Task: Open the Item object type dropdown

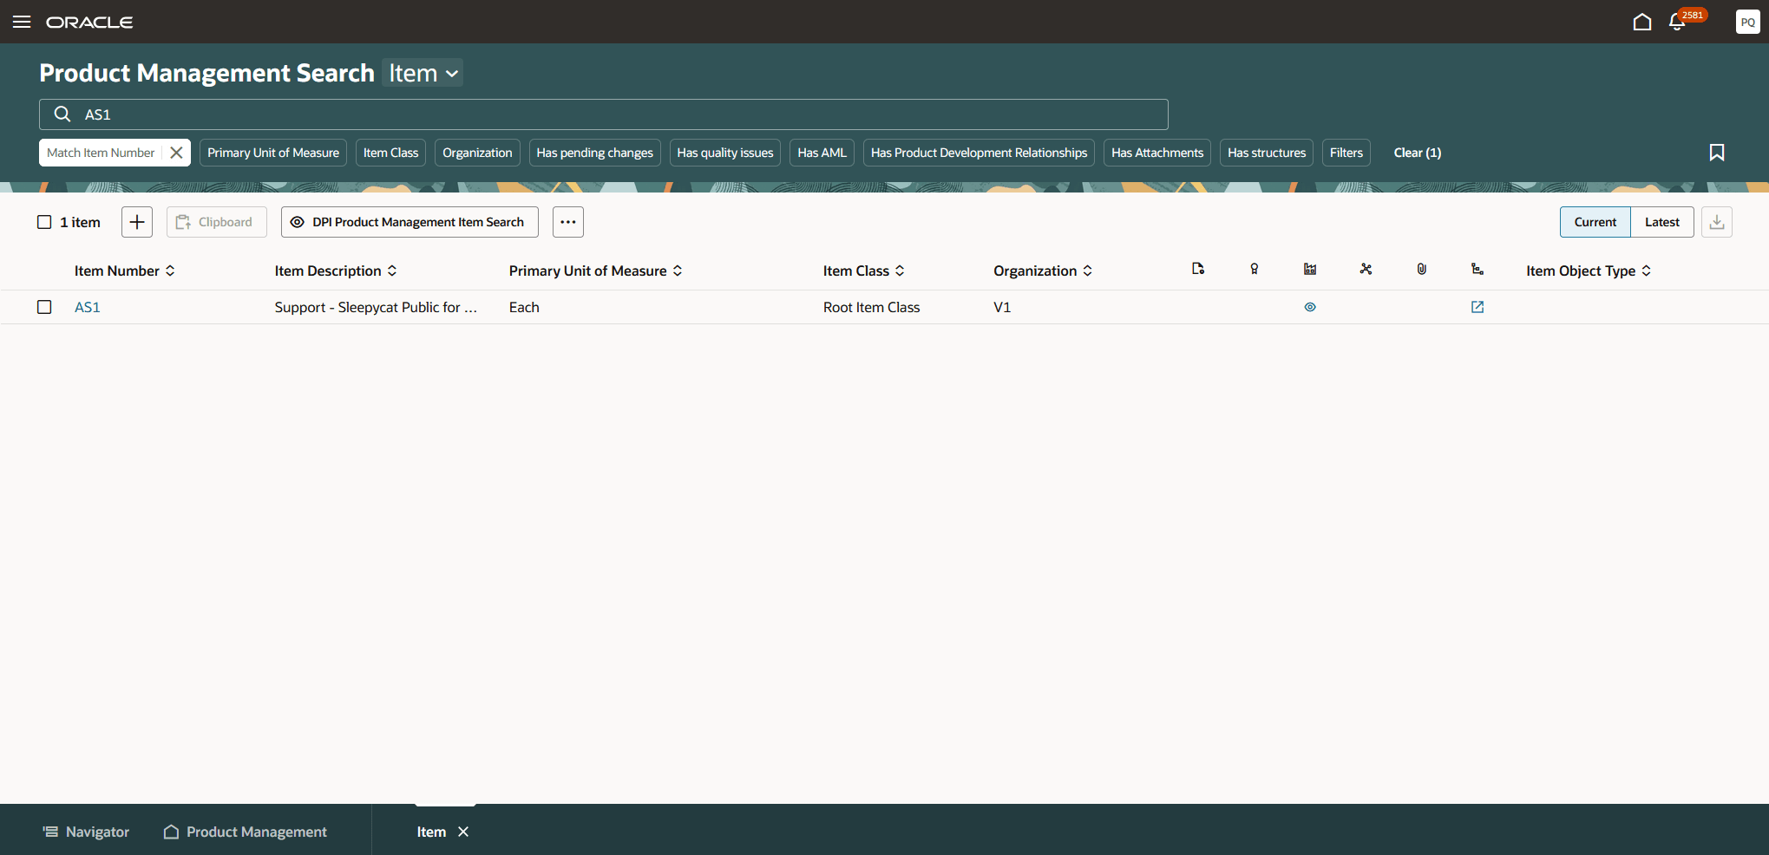Action: click(423, 73)
